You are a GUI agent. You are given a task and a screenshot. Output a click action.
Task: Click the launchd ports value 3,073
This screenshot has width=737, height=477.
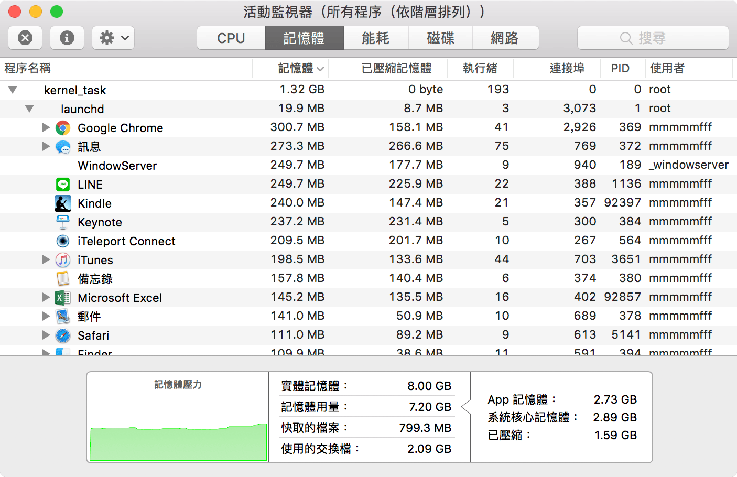pyautogui.click(x=579, y=109)
